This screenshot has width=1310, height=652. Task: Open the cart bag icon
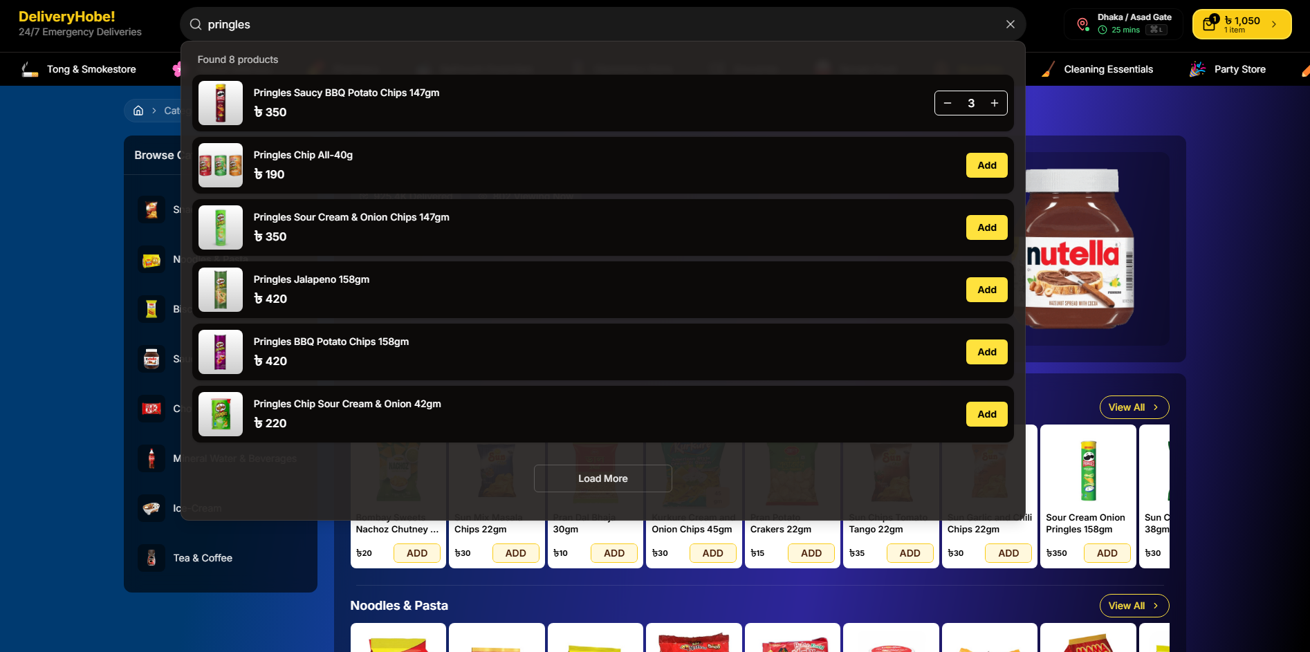1209,24
